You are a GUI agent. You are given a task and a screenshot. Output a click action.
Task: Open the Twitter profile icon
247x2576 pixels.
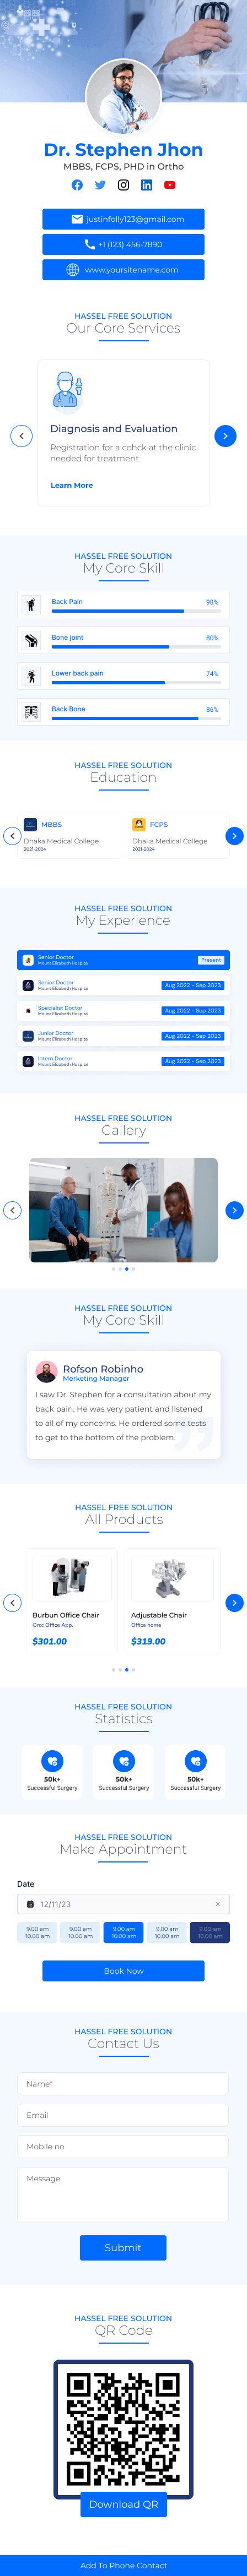[x=100, y=185]
